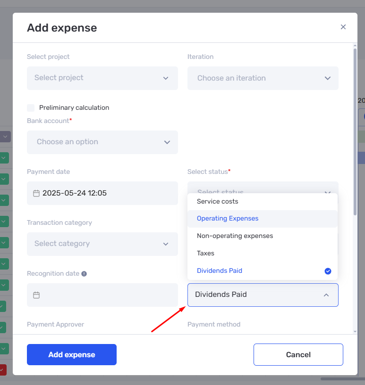Image resolution: width=365 pixels, height=385 pixels.
Task: Close the Add expense dialog
Action: pos(343,27)
